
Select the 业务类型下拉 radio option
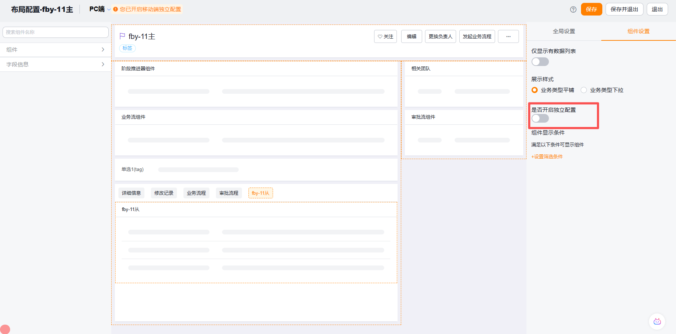point(584,90)
